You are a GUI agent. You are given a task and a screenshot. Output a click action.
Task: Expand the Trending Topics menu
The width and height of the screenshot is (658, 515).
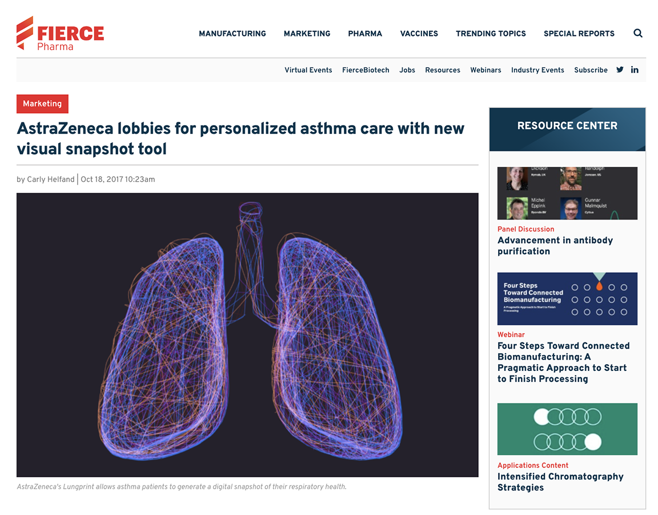tap(491, 34)
